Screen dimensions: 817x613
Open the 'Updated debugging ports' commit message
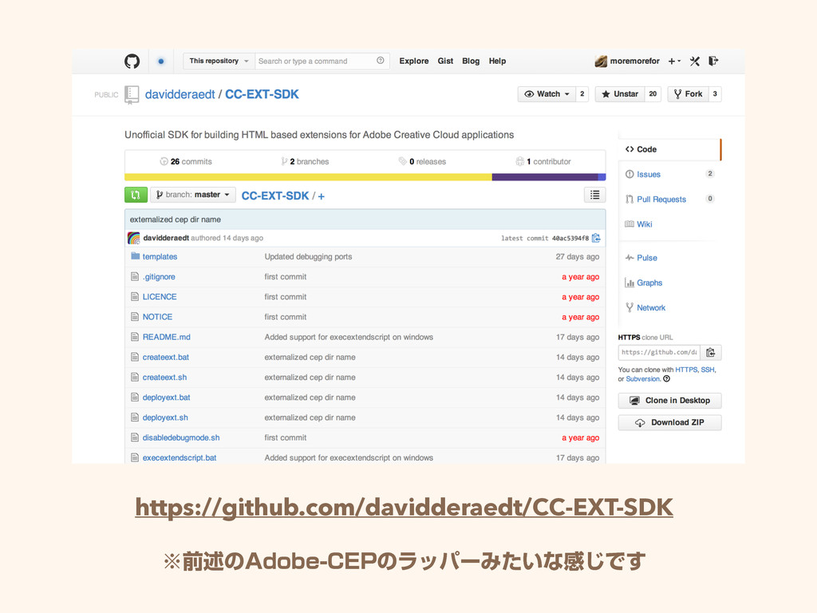308,256
